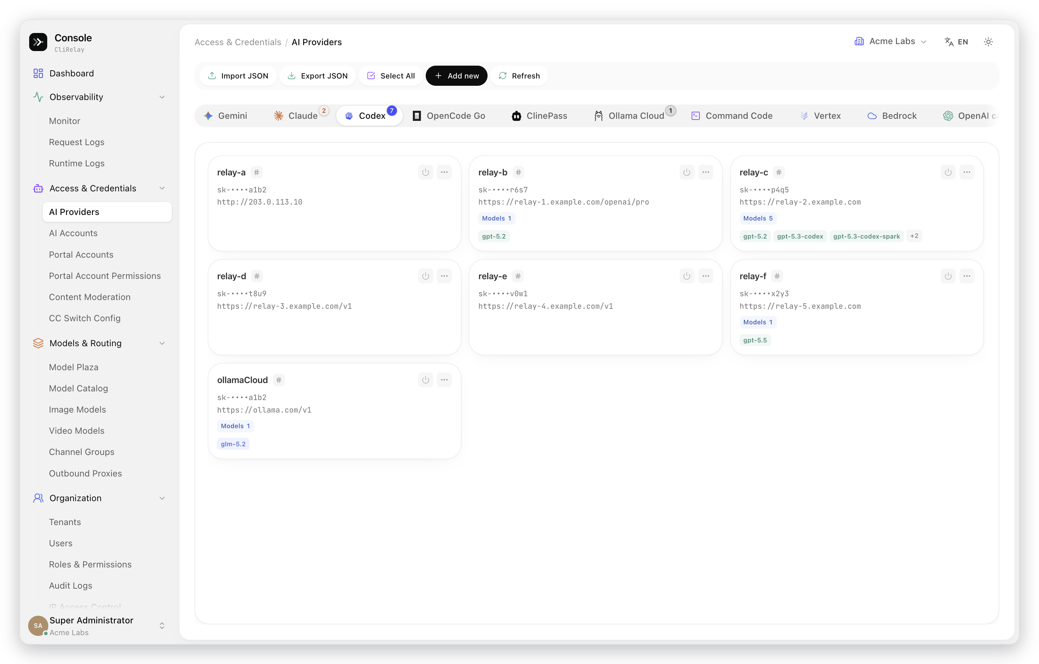The width and height of the screenshot is (1039, 664).
Task: Switch to the Claude provider tab
Action: (x=296, y=116)
